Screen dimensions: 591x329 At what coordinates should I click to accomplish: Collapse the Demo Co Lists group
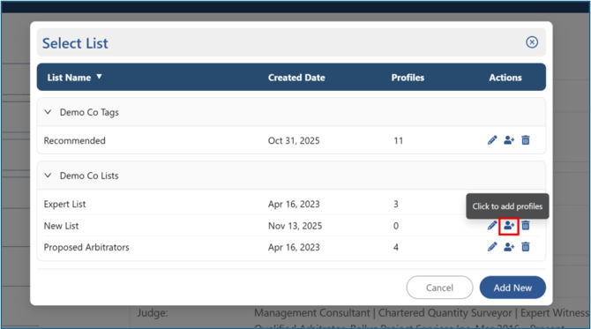48,176
